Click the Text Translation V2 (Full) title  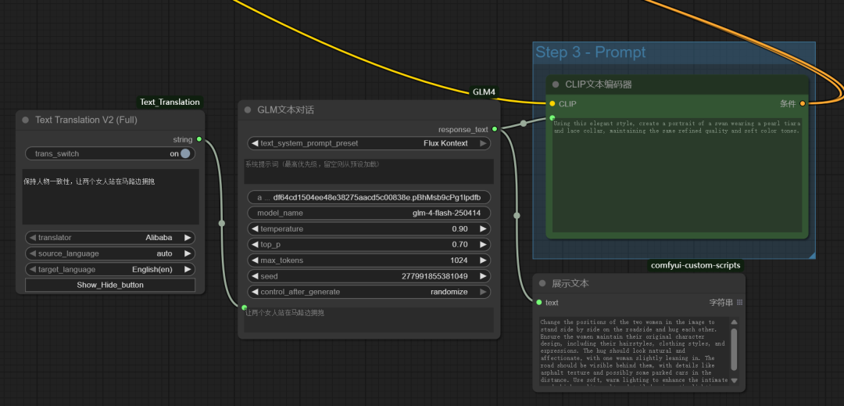86,120
